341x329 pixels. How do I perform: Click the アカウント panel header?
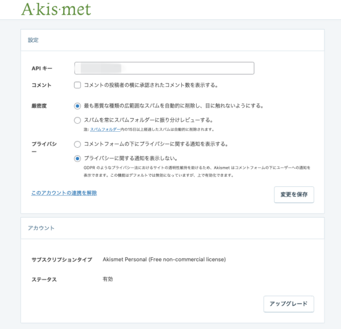[41, 228]
